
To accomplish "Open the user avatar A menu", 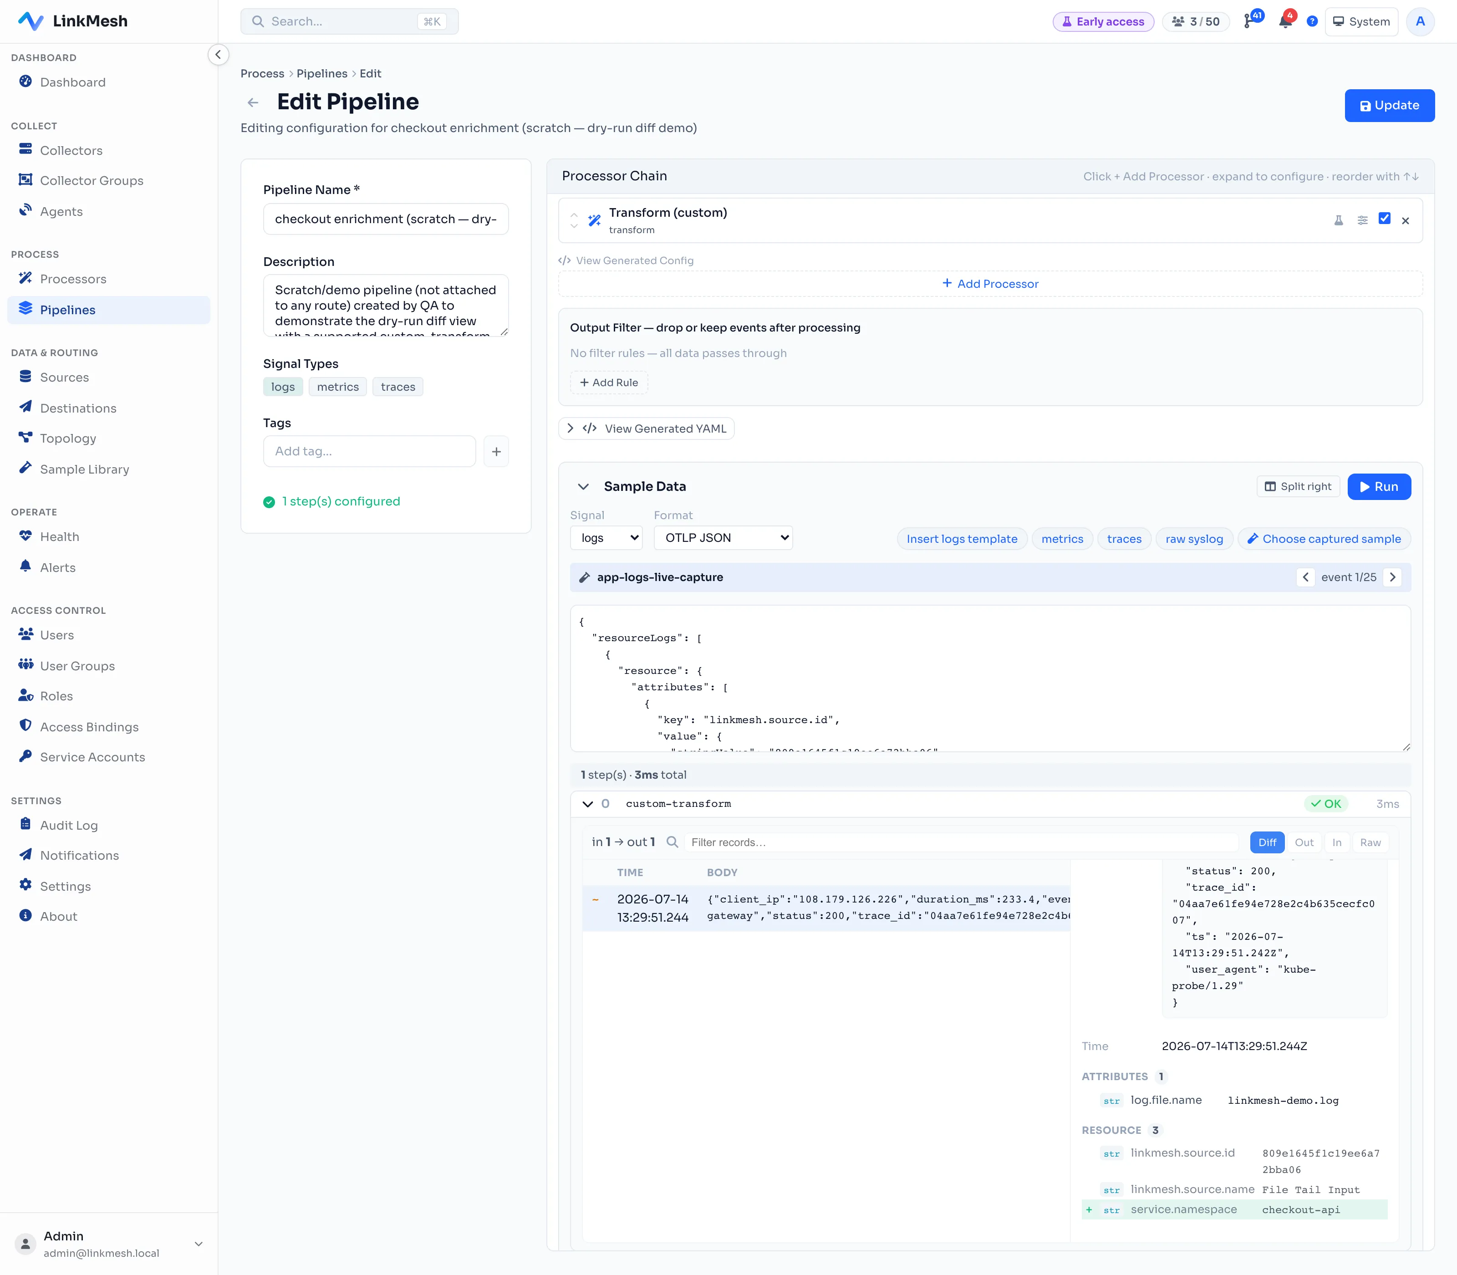I will (x=1420, y=21).
